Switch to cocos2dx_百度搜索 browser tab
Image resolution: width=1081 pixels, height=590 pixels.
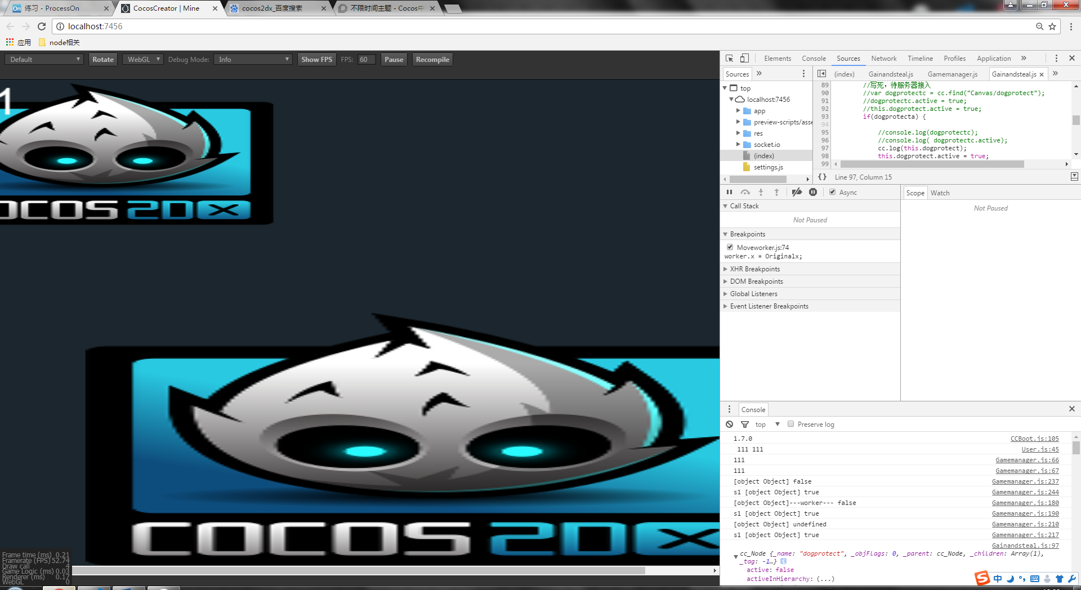coord(278,8)
